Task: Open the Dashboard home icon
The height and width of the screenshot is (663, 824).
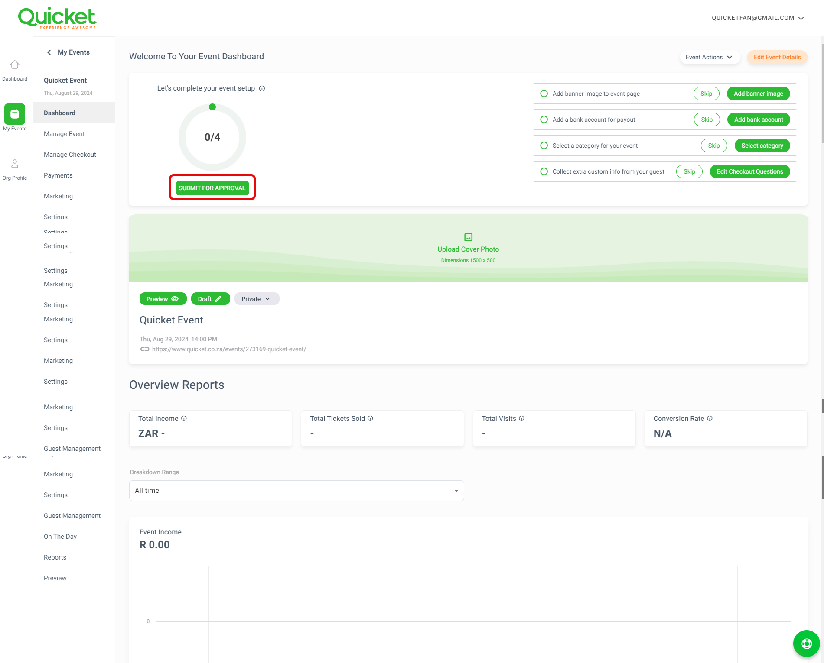Action: coord(15,65)
